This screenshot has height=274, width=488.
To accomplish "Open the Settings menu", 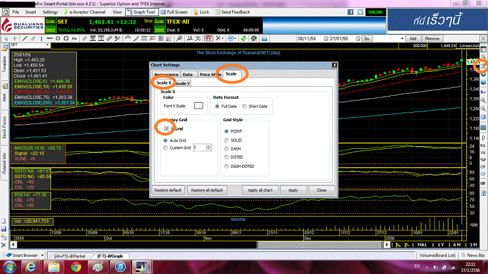I will click(x=50, y=12).
